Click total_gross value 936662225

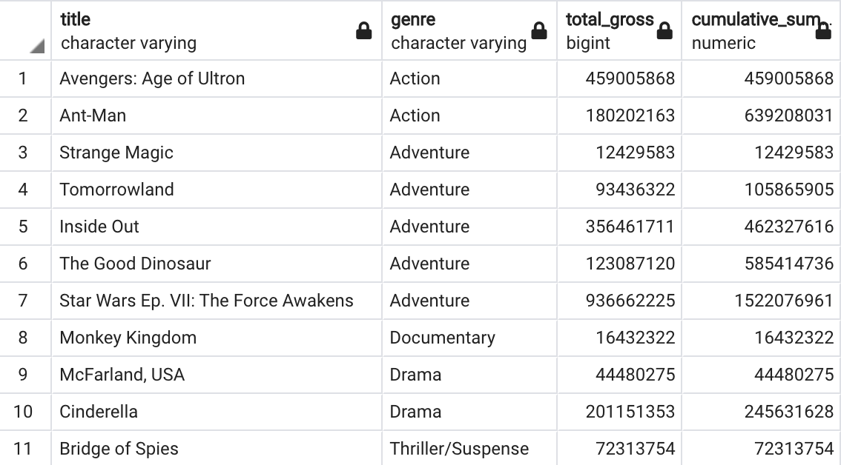click(630, 301)
